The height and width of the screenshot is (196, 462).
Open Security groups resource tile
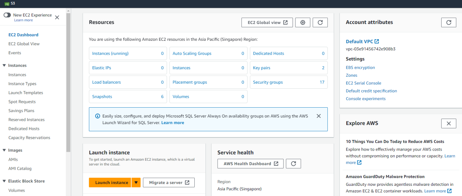[x=289, y=82]
